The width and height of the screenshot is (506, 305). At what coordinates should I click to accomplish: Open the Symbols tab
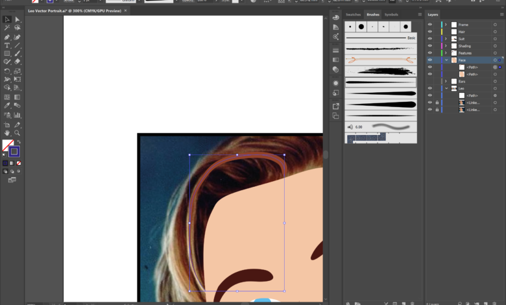[x=391, y=14]
